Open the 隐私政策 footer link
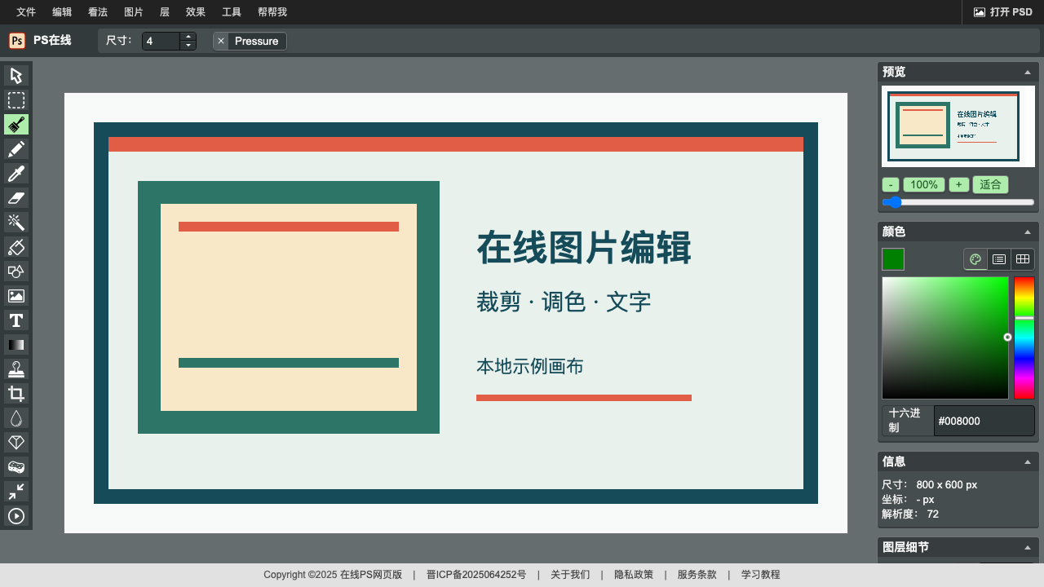 click(x=634, y=575)
